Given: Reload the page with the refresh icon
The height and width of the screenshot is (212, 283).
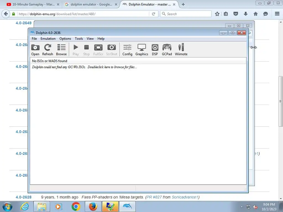Looking at the screenshot, I should coord(153,14).
